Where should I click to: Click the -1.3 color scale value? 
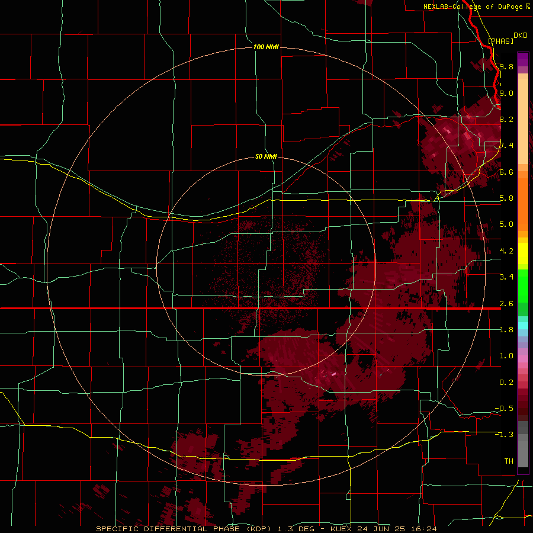(504, 435)
